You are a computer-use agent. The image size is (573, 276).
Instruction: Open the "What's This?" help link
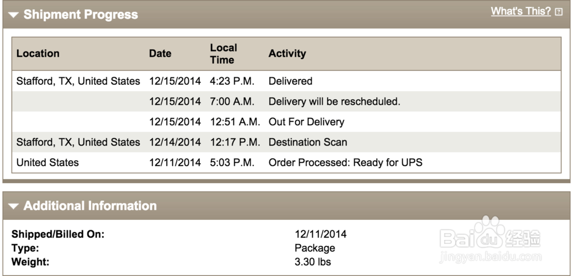pyautogui.click(x=520, y=11)
